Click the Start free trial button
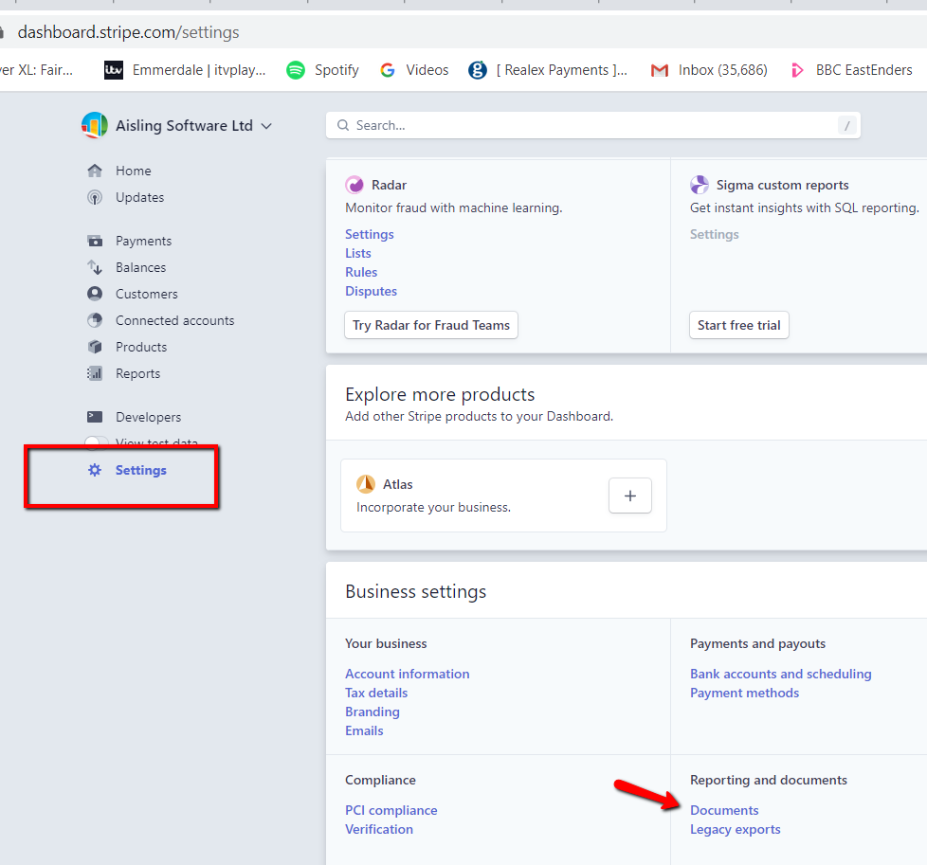 [x=738, y=326]
